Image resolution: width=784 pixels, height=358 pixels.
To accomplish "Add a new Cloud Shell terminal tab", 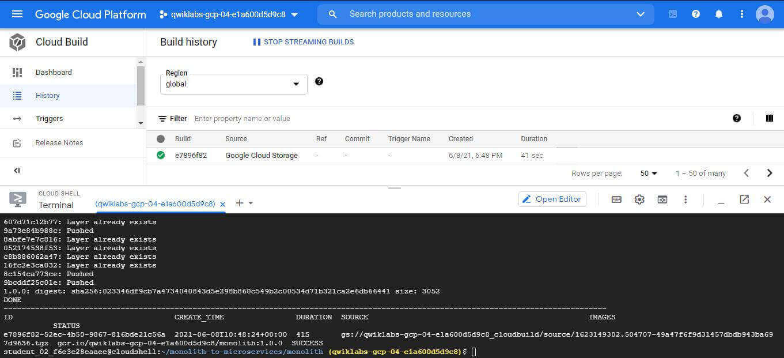I will 240,203.
